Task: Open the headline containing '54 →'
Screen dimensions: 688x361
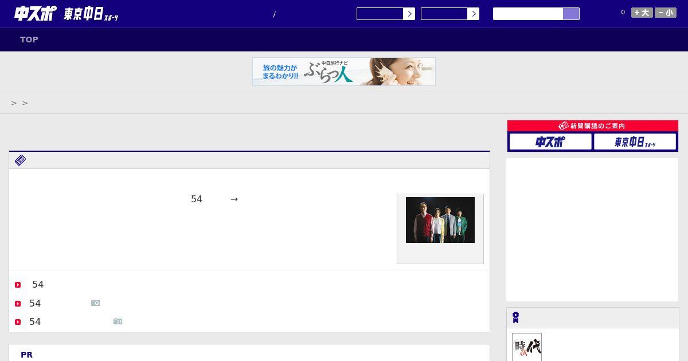Action: point(214,199)
